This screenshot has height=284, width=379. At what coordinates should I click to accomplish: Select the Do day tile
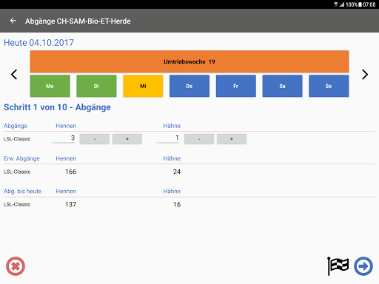click(x=189, y=86)
